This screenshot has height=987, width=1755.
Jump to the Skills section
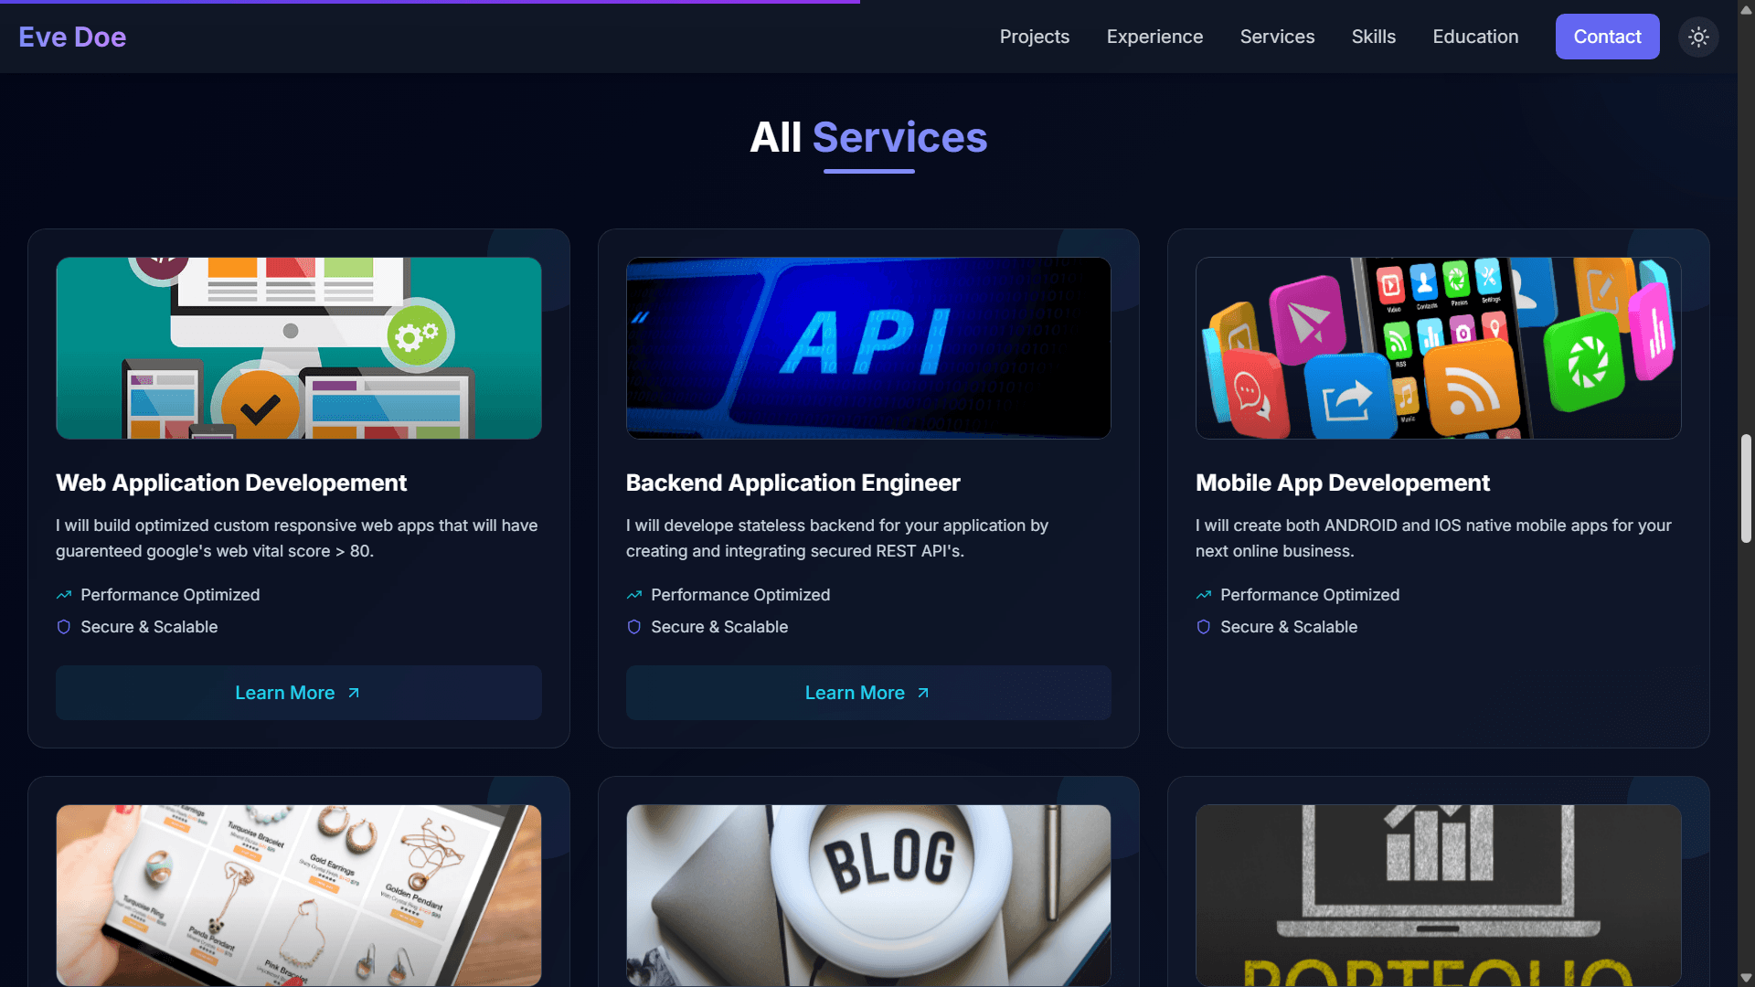[x=1373, y=37]
